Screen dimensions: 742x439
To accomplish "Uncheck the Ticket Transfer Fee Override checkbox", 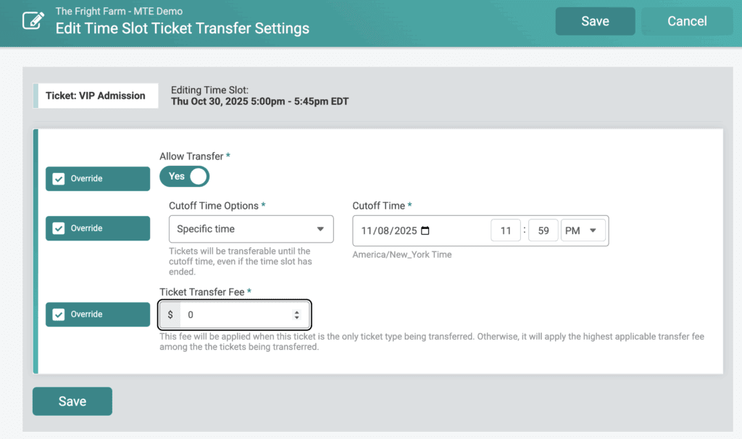I will [x=59, y=314].
